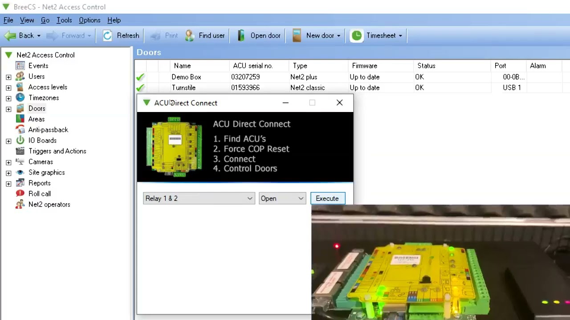
Task: Select the Doors folder icon
Action: coord(20,108)
